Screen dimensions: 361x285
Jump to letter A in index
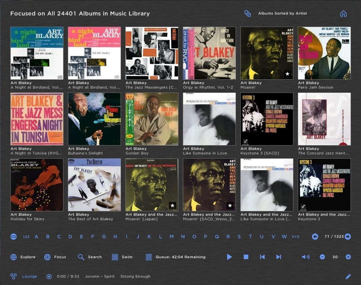[36, 237]
